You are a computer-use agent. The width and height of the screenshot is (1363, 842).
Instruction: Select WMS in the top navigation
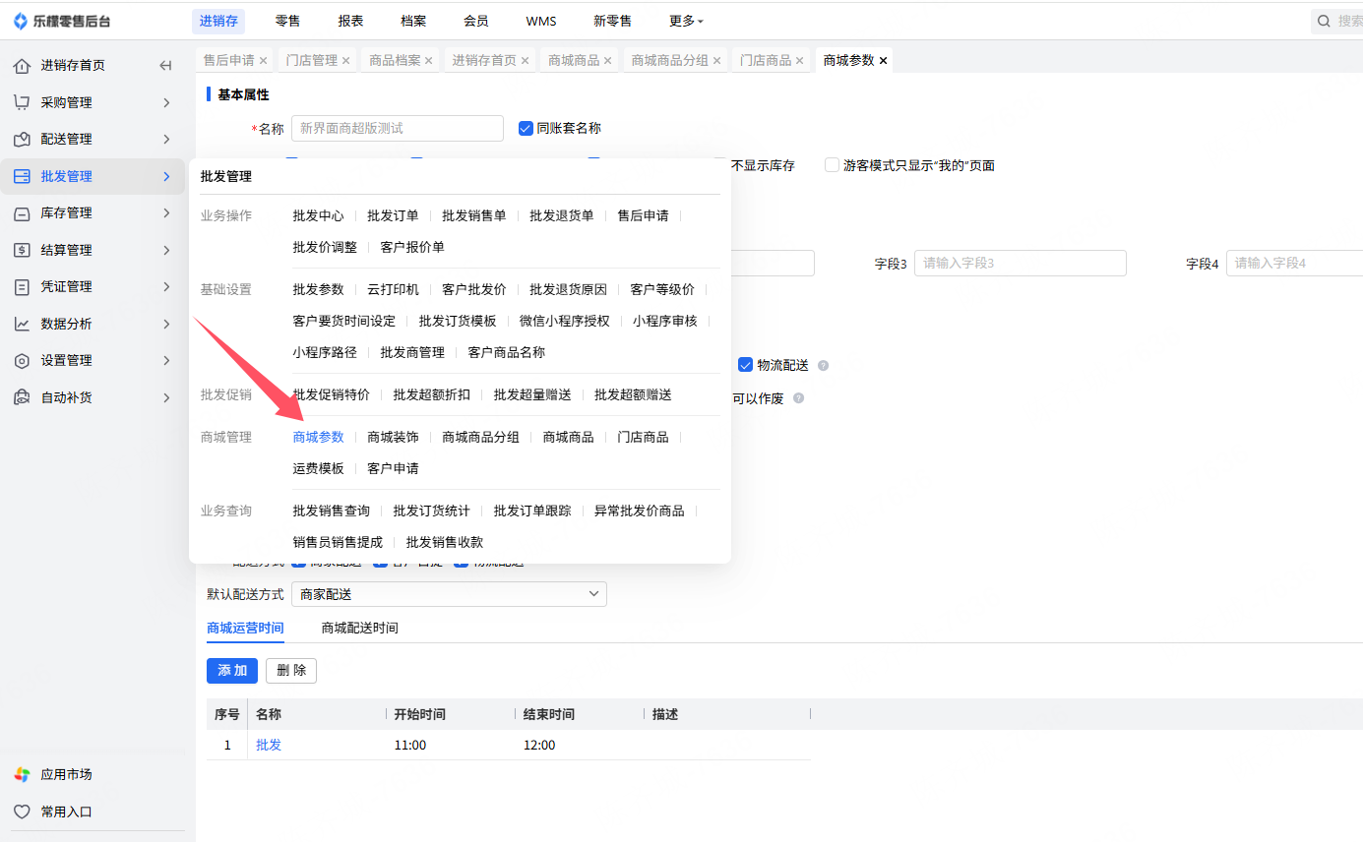coord(541,21)
